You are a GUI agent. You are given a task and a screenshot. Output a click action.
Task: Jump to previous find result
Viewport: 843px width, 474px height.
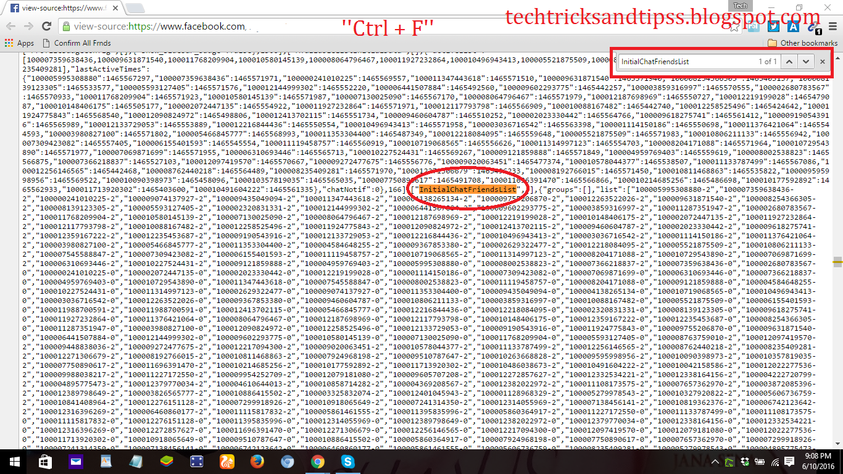click(789, 61)
